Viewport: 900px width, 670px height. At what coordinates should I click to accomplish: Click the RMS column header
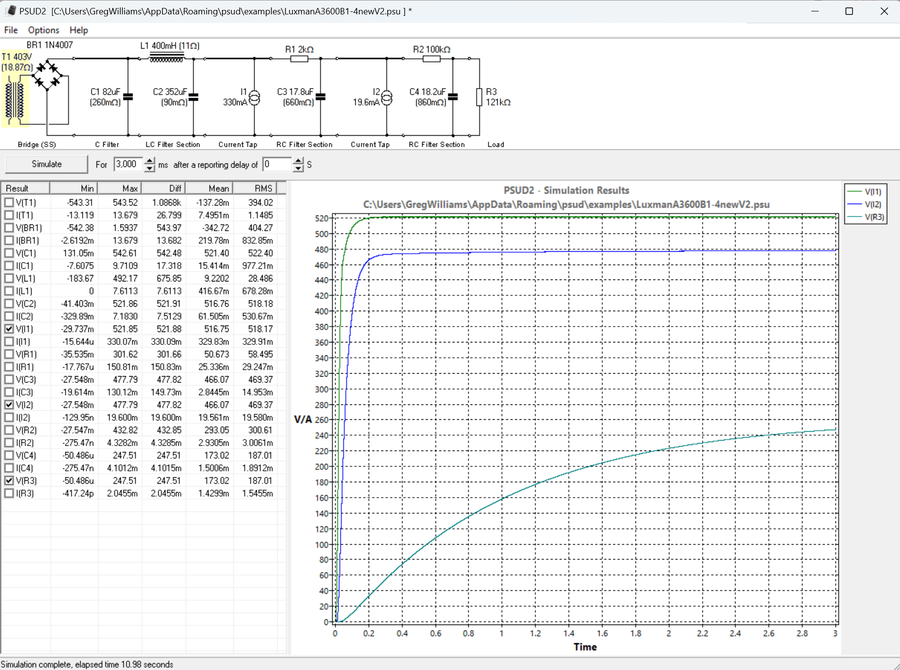[255, 188]
